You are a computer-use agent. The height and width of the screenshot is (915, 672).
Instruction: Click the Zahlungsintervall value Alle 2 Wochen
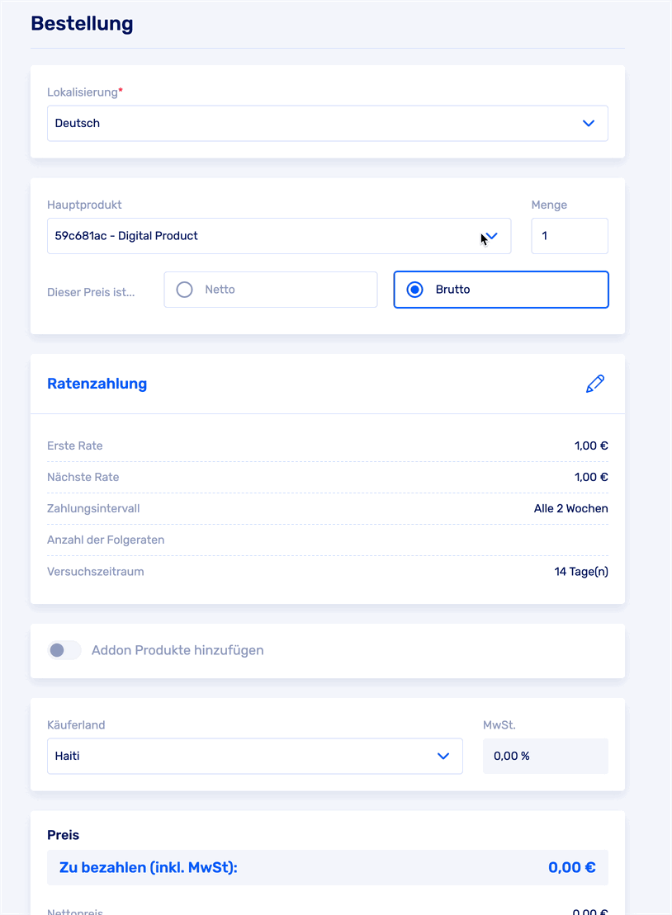tap(570, 508)
